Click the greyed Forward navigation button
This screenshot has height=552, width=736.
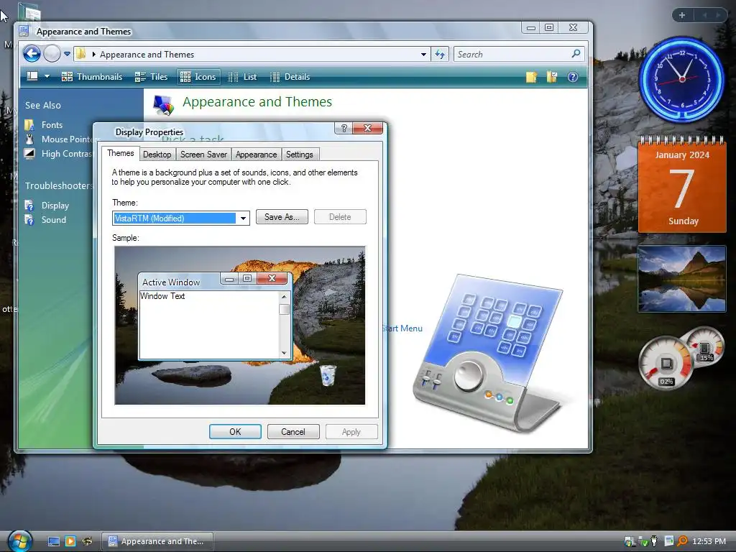click(x=52, y=54)
